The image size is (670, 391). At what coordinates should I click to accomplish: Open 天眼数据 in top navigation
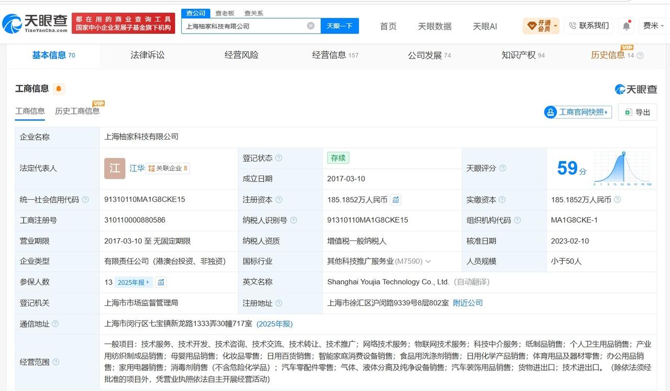(434, 26)
